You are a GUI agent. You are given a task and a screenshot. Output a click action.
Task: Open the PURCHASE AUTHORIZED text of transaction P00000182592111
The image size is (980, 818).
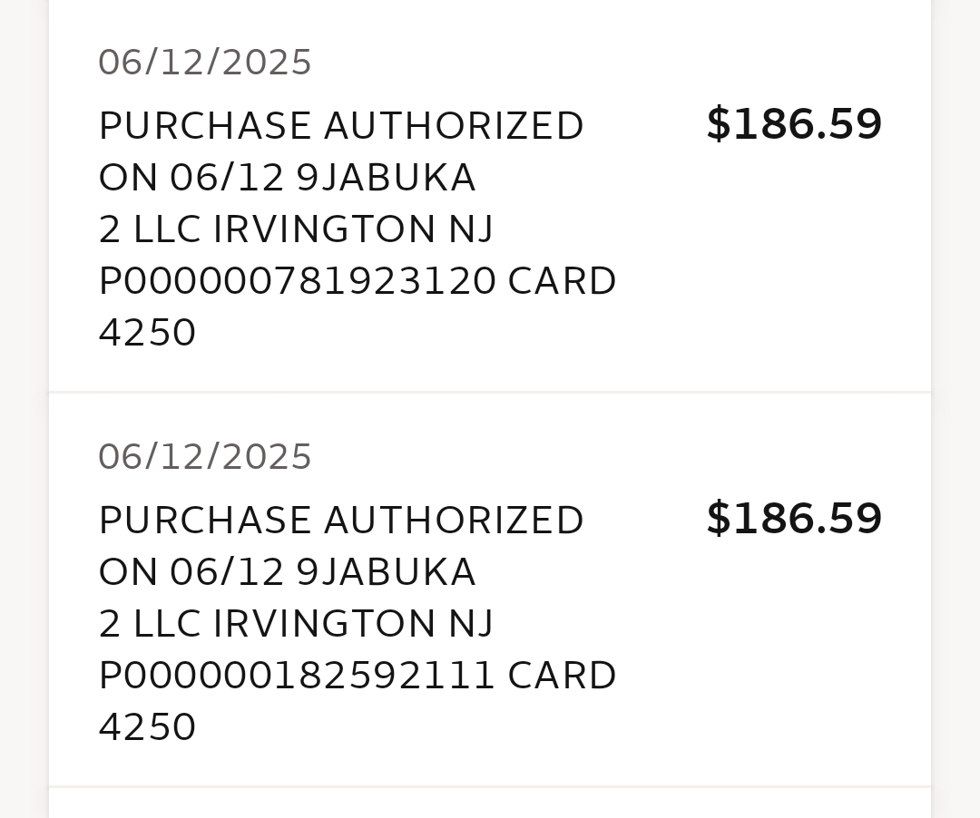click(340, 521)
